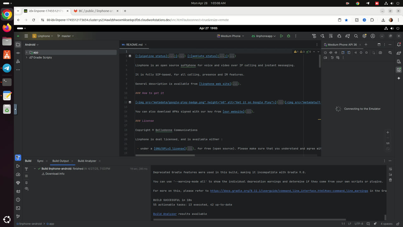Screen dimensions: 403x227
Task: Click emulator volume up icon
Action: (x=331, y=53)
